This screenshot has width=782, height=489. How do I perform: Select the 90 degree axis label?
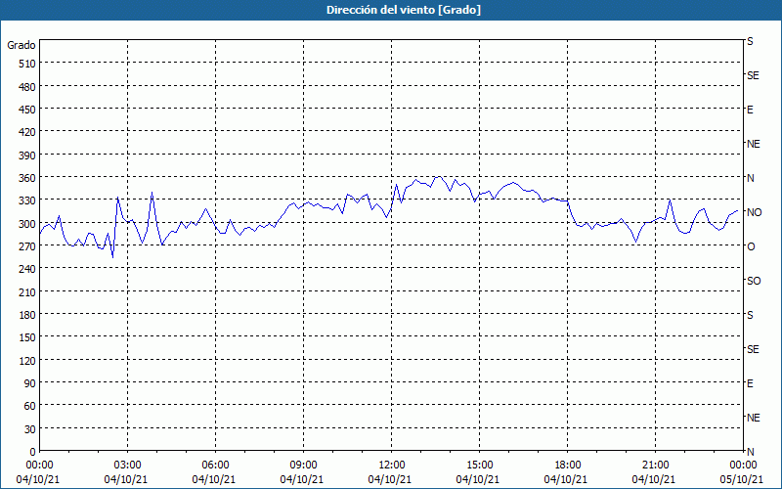tap(30, 383)
